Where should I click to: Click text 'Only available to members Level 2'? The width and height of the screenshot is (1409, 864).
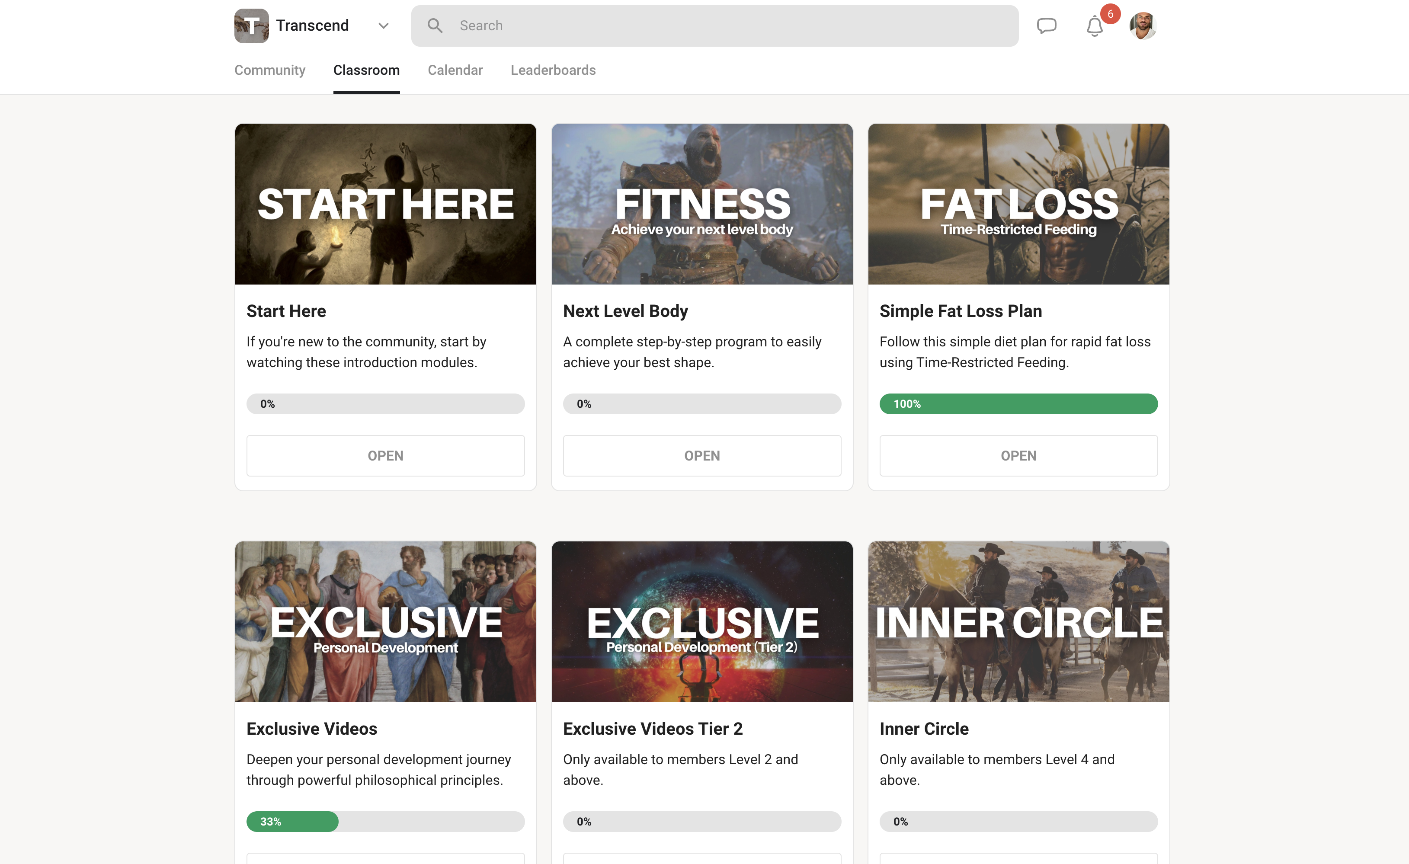click(680, 770)
